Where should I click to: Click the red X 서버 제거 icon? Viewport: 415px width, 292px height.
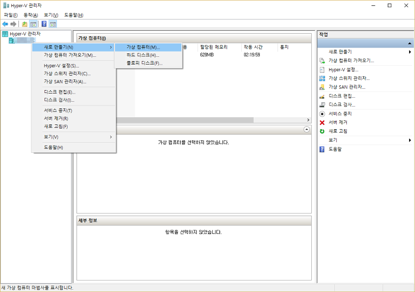pos(322,123)
